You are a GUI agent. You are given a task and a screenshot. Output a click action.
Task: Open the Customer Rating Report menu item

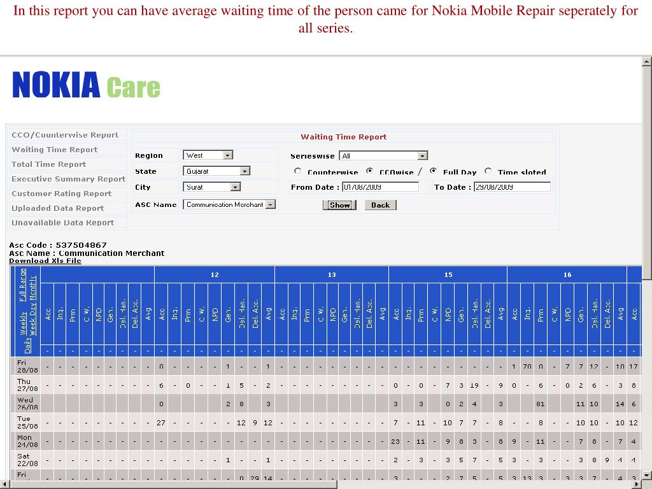tap(62, 194)
